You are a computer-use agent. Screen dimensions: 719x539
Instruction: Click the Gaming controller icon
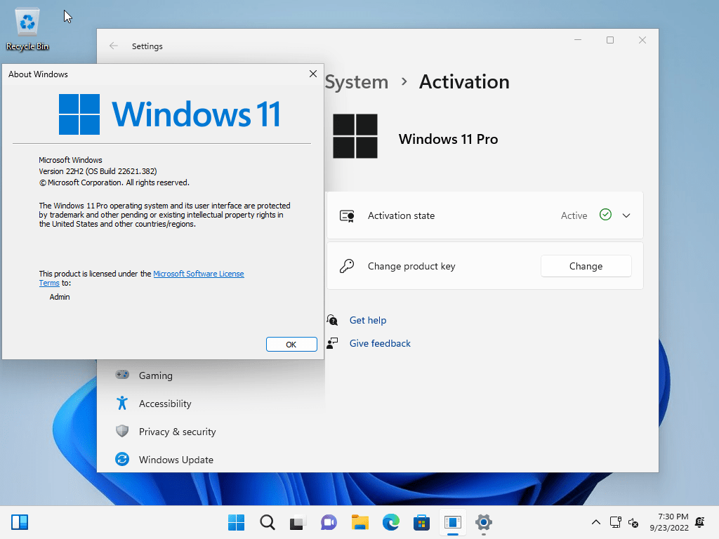122,375
